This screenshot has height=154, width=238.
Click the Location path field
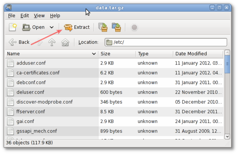166,42
